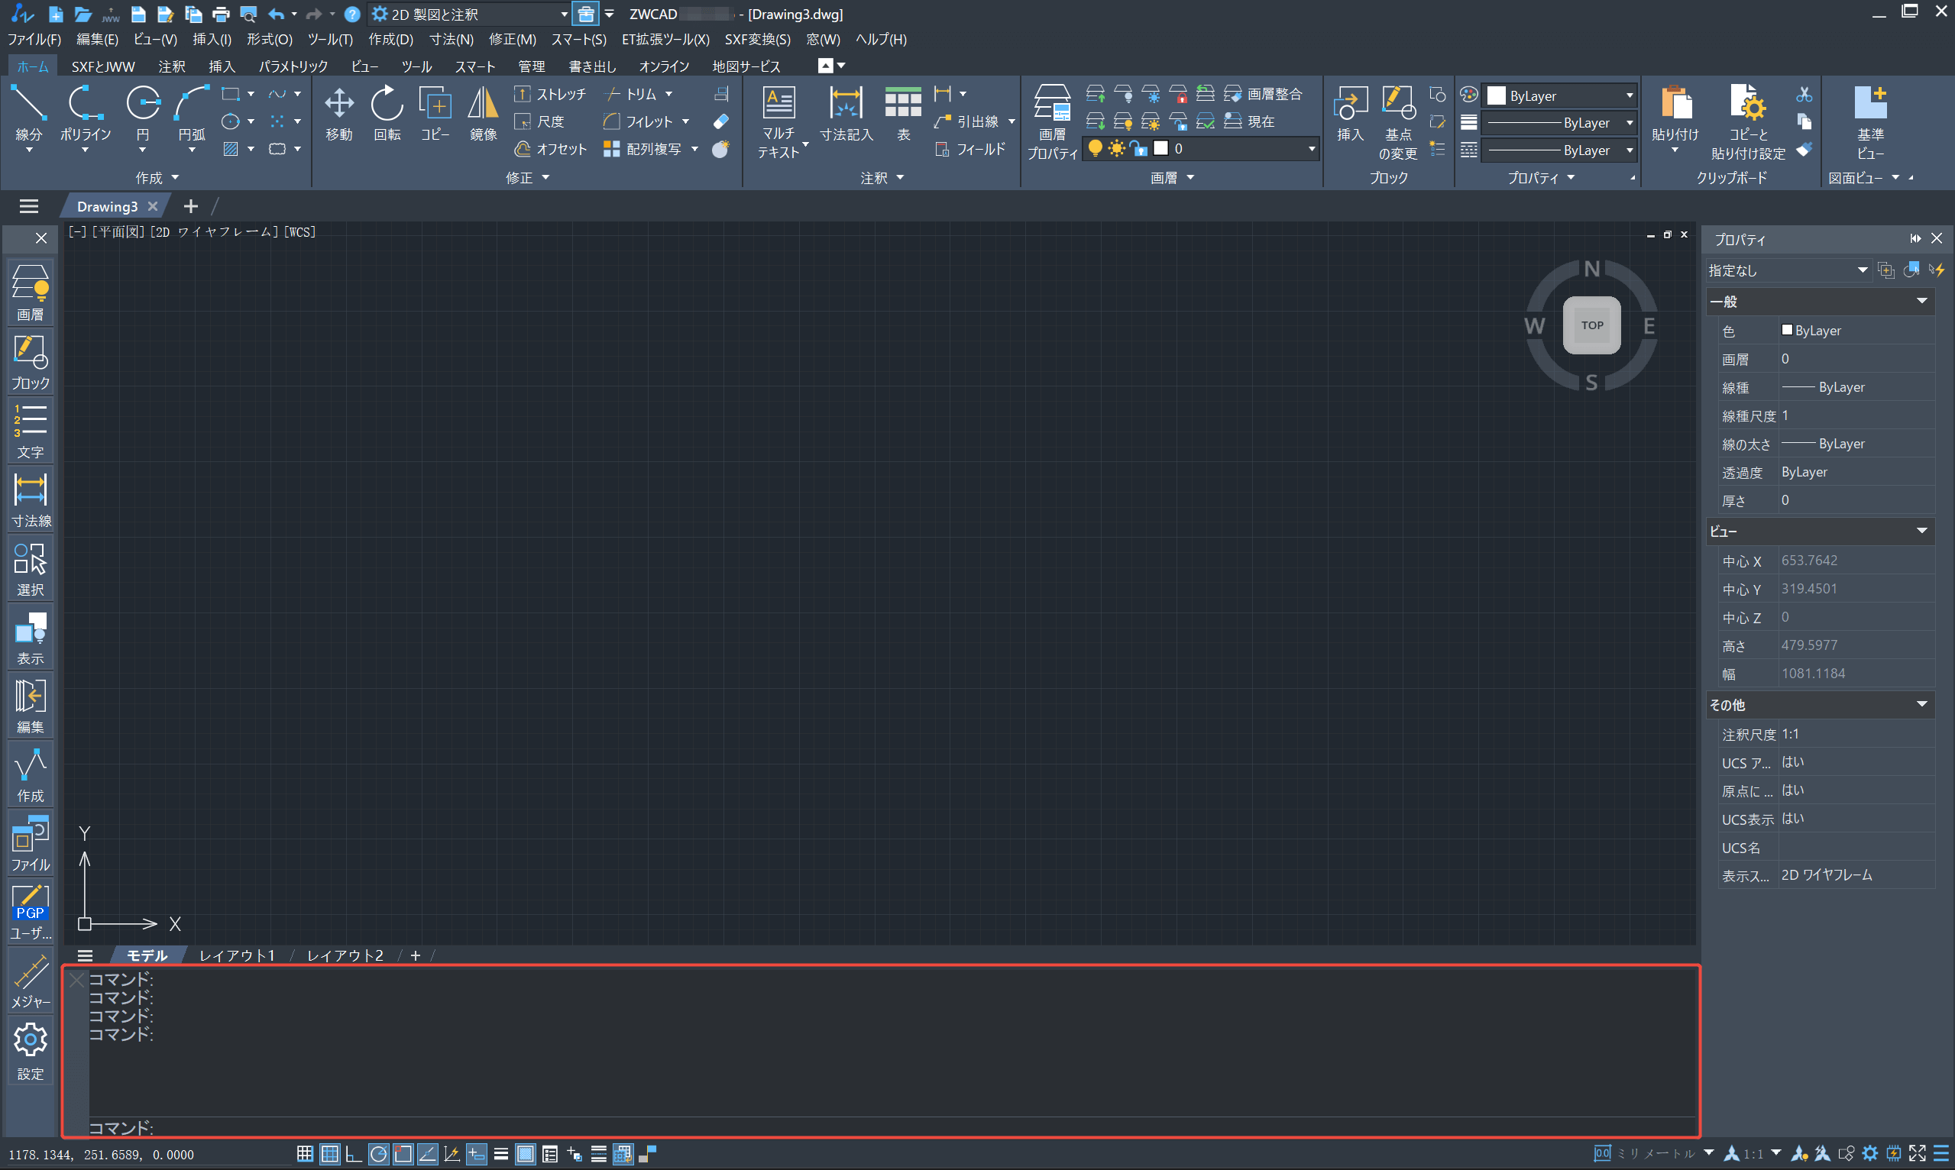Click the トリム trim button
Image resolution: width=1955 pixels, height=1170 pixels.
637,94
